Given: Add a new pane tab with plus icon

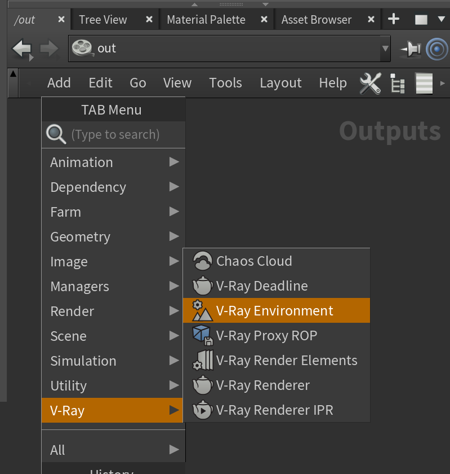Looking at the screenshot, I should 394,19.
